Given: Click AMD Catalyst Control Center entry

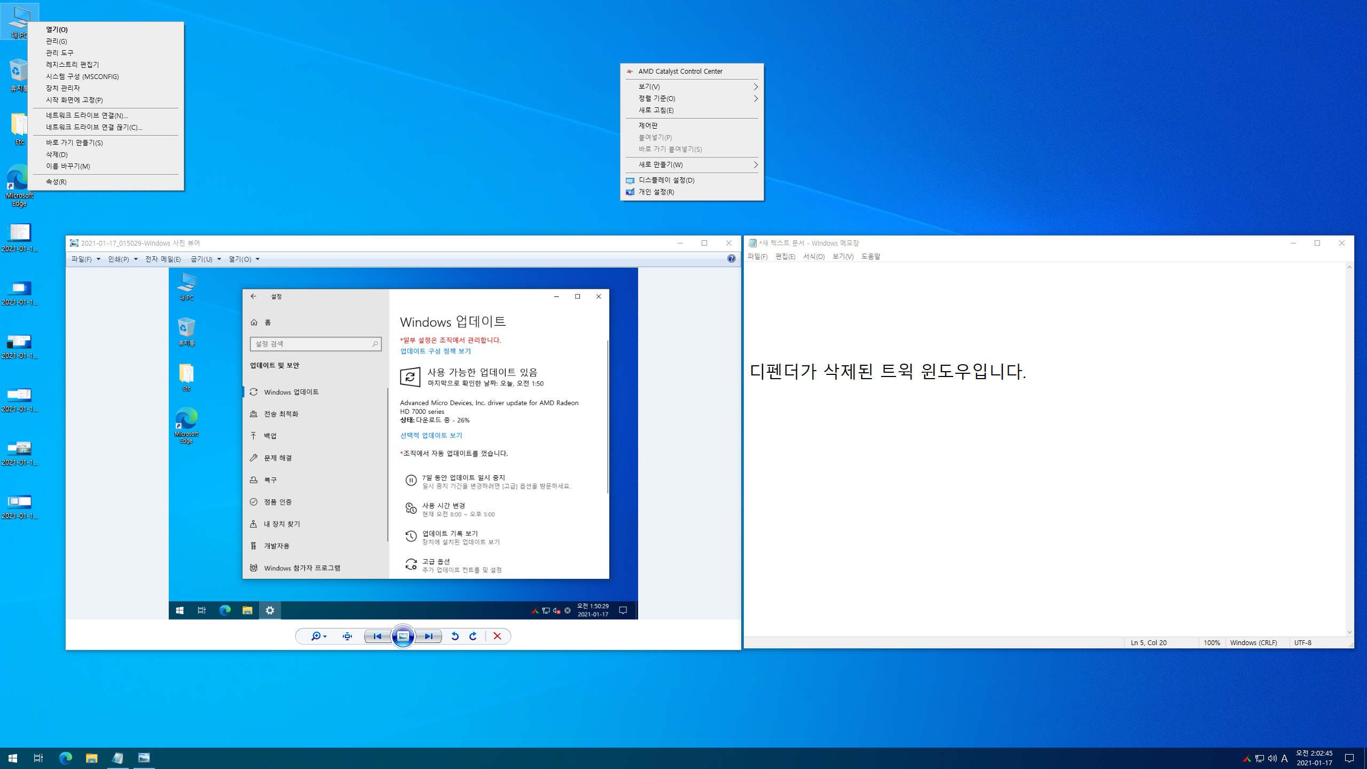Looking at the screenshot, I should coord(680,71).
